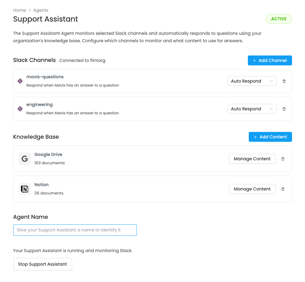Remove the Google Drive knowledge source
The width and height of the screenshot is (305, 282).
click(x=283, y=159)
